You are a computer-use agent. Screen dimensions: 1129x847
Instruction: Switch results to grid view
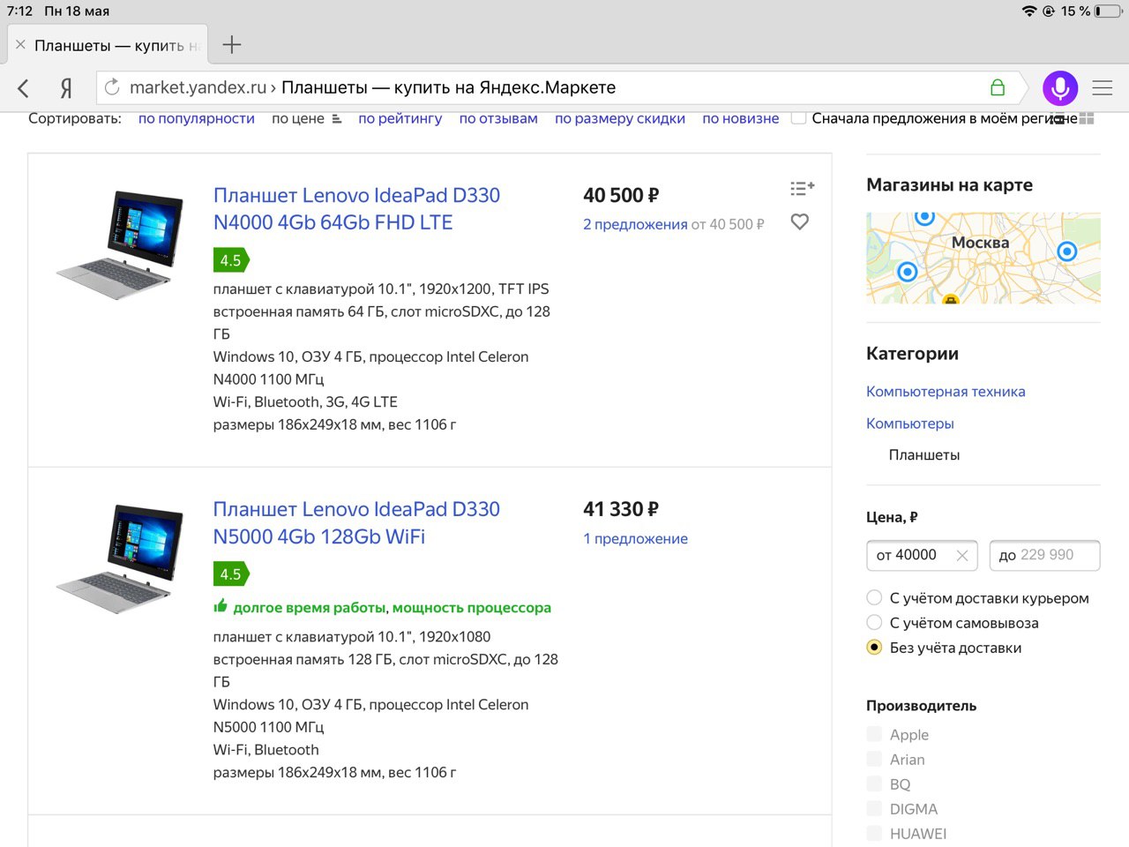pos(1086,118)
